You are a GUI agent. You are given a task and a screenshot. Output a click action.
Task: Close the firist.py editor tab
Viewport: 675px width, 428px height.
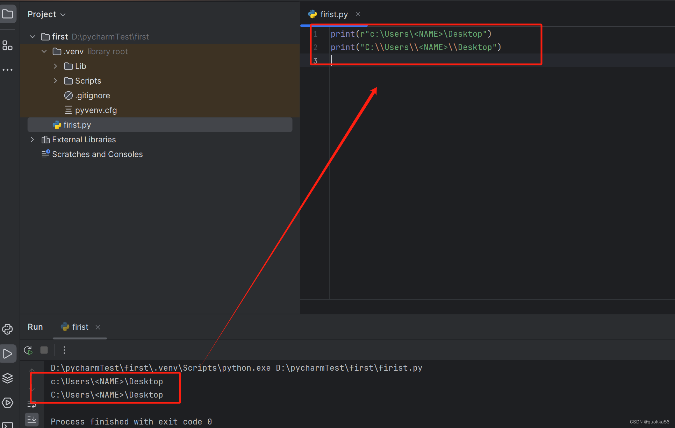358,14
